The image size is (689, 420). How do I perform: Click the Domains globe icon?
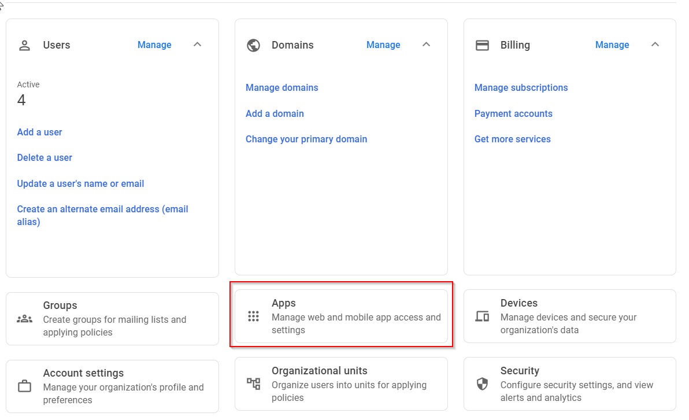point(253,45)
